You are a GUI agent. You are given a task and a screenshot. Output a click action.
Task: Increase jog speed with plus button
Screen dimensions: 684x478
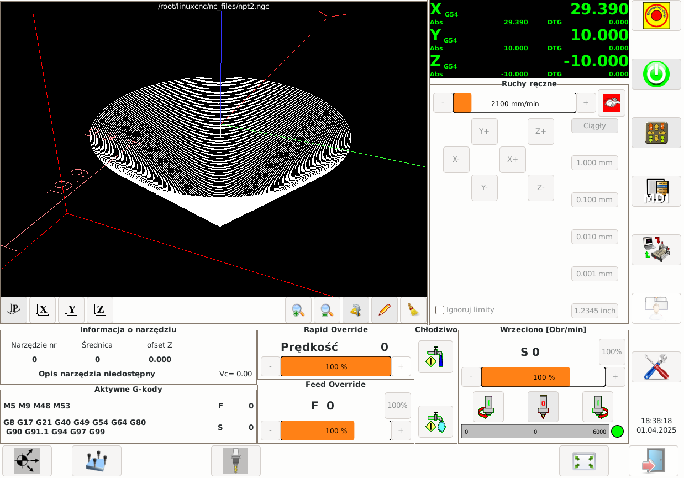(586, 103)
